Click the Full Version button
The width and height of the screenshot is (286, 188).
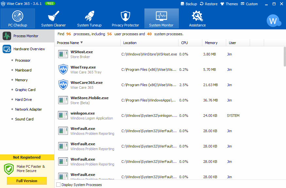tap(27, 181)
